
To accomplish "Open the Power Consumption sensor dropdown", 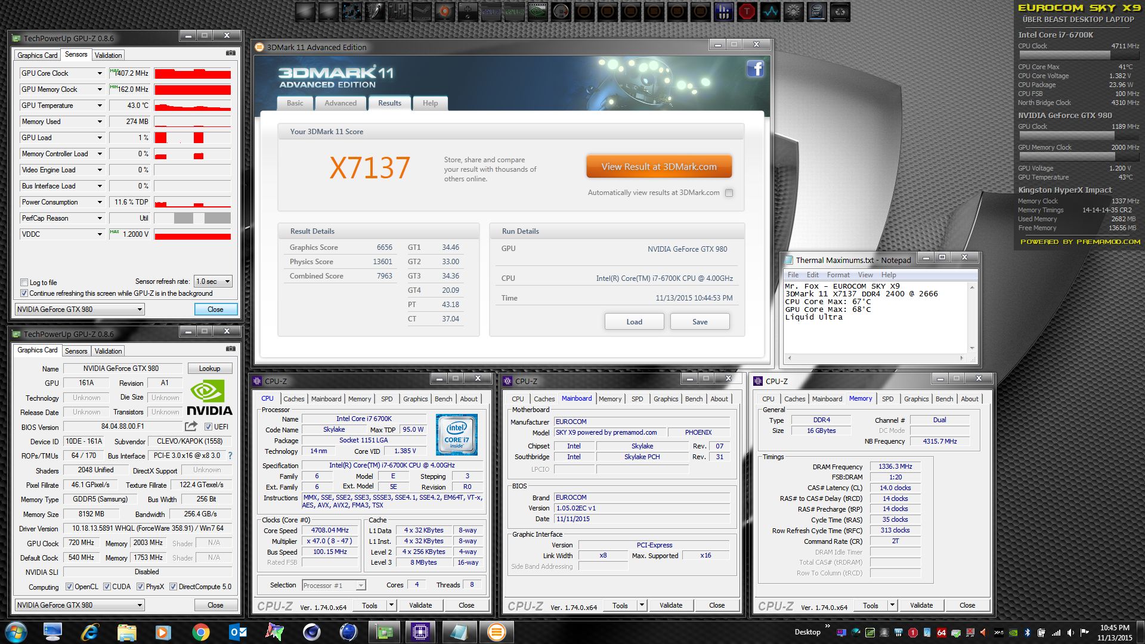I will click(100, 202).
